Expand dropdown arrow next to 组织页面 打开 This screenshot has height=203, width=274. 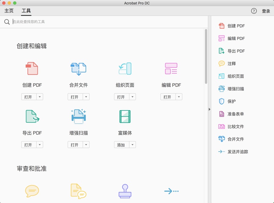tap(132, 97)
